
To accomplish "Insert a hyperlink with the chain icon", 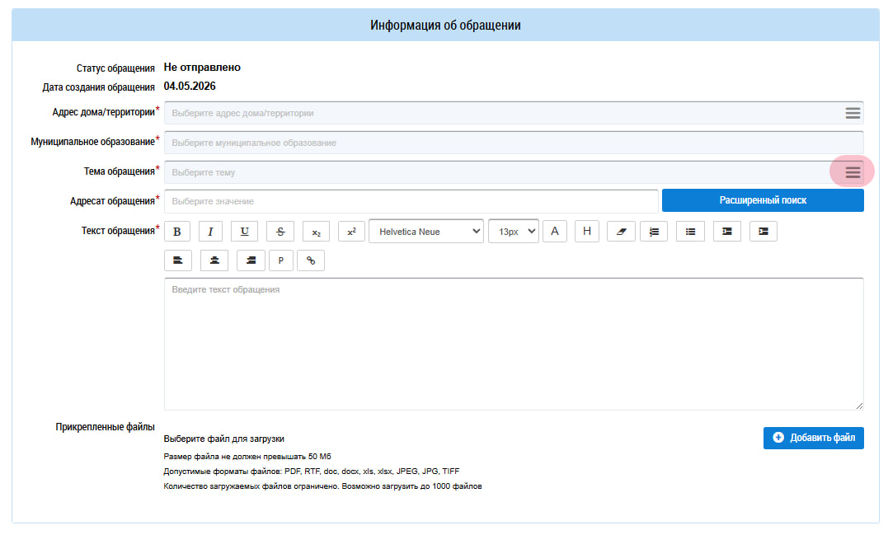I will [311, 260].
